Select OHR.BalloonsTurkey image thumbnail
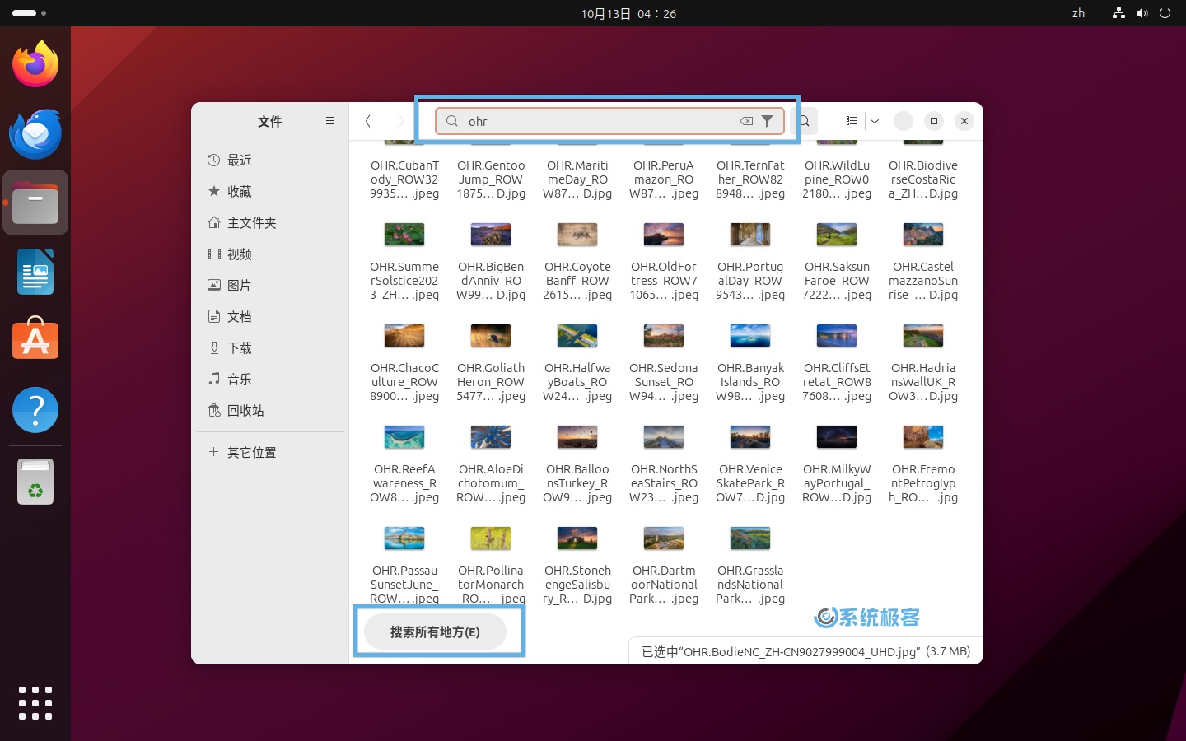Viewport: 1186px width, 741px height. point(577,437)
